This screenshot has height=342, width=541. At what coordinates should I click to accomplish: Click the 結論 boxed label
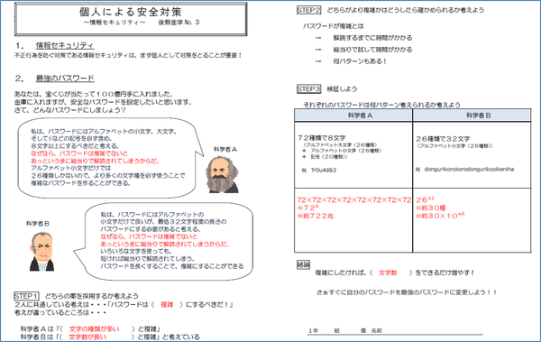click(x=303, y=264)
